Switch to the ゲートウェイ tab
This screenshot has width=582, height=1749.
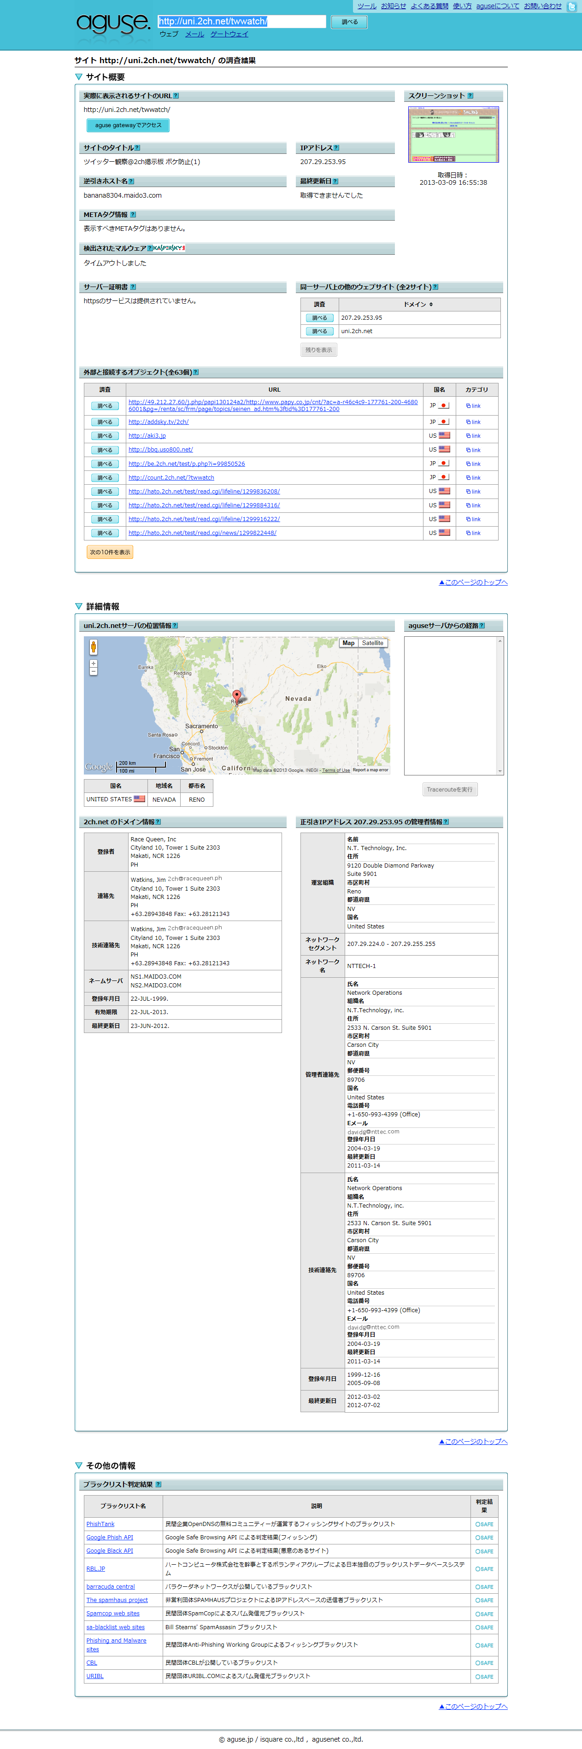229,34
